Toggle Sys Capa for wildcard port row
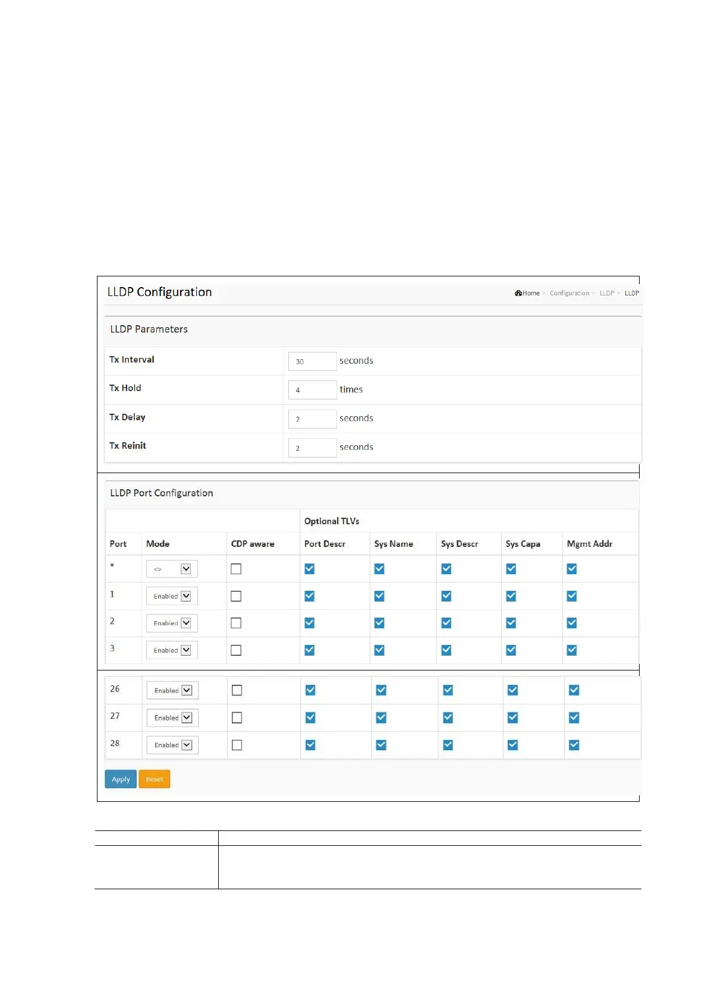This screenshot has width=708, height=1001. coord(511,569)
